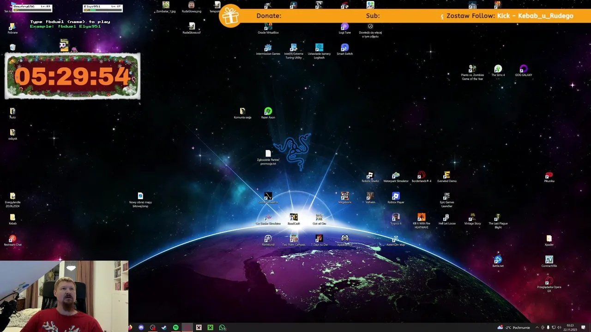
Task: Click the webcam overlay thumbnail
Action: coord(64,296)
